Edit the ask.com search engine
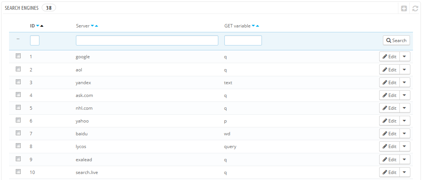 389,95
